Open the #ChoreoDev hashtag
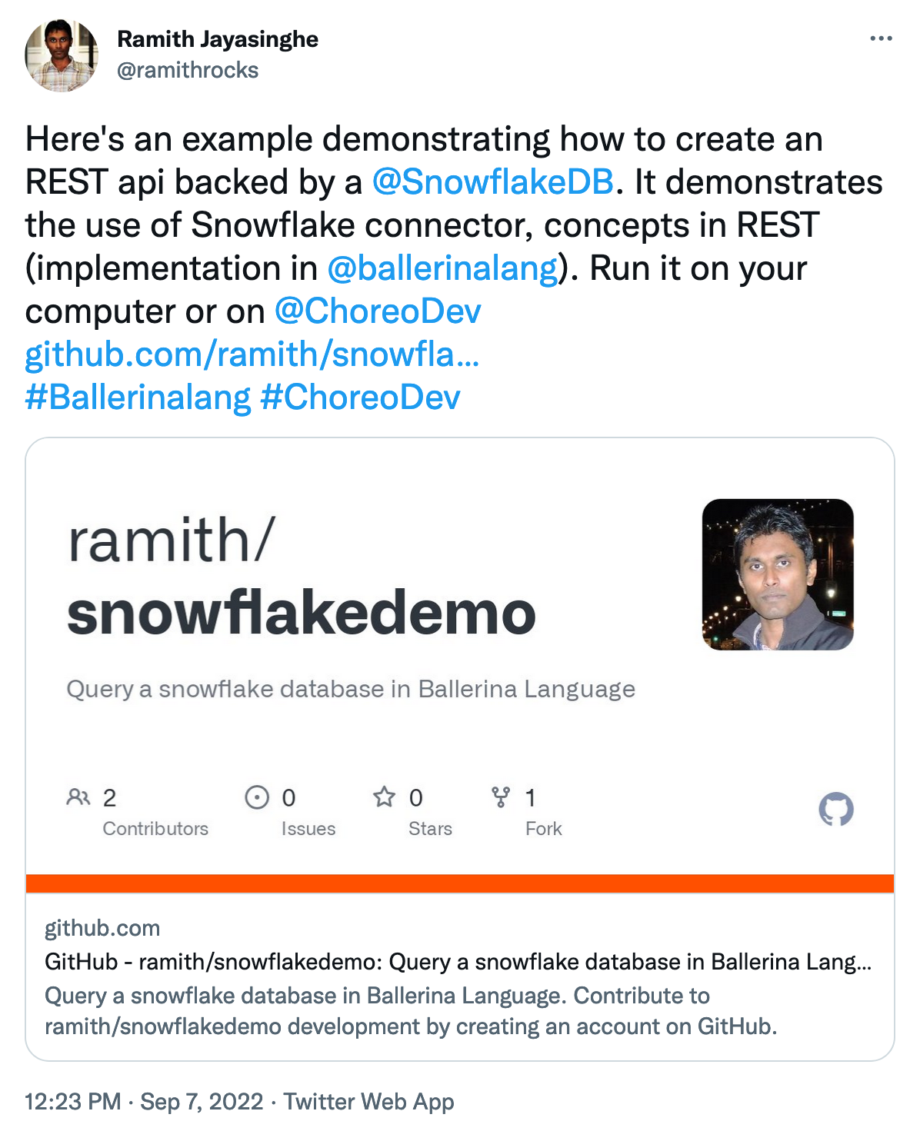Image resolution: width=920 pixels, height=1141 pixels. pos(361,398)
